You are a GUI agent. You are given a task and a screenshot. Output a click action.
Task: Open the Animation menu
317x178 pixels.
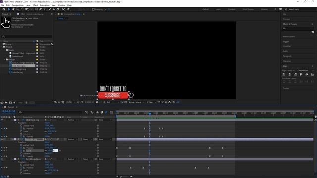point(45,5)
